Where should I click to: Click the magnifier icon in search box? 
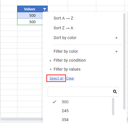115,92
